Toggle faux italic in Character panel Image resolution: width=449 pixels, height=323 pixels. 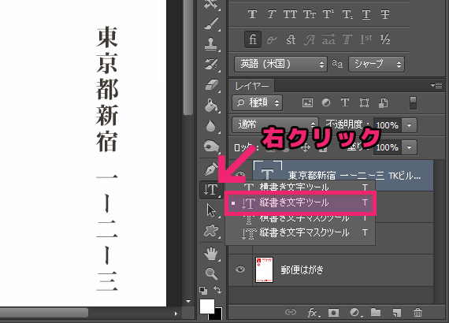[x=271, y=14]
